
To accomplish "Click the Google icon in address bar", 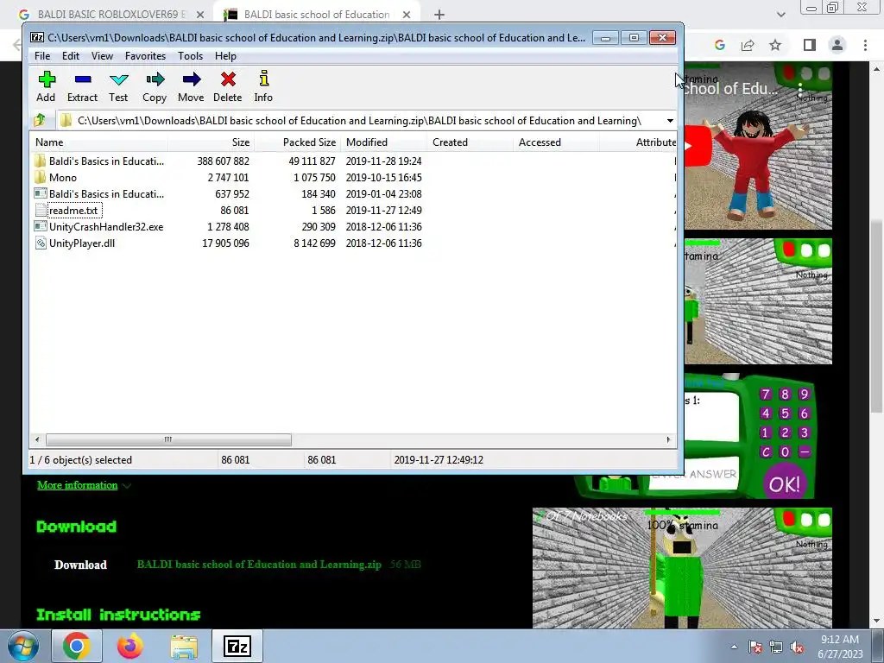I will (x=720, y=45).
